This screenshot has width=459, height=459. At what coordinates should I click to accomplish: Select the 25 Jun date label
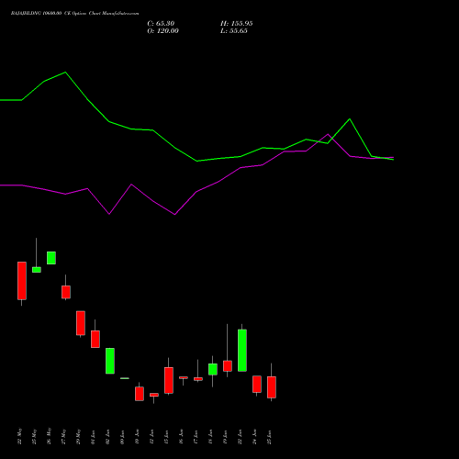click(270, 437)
